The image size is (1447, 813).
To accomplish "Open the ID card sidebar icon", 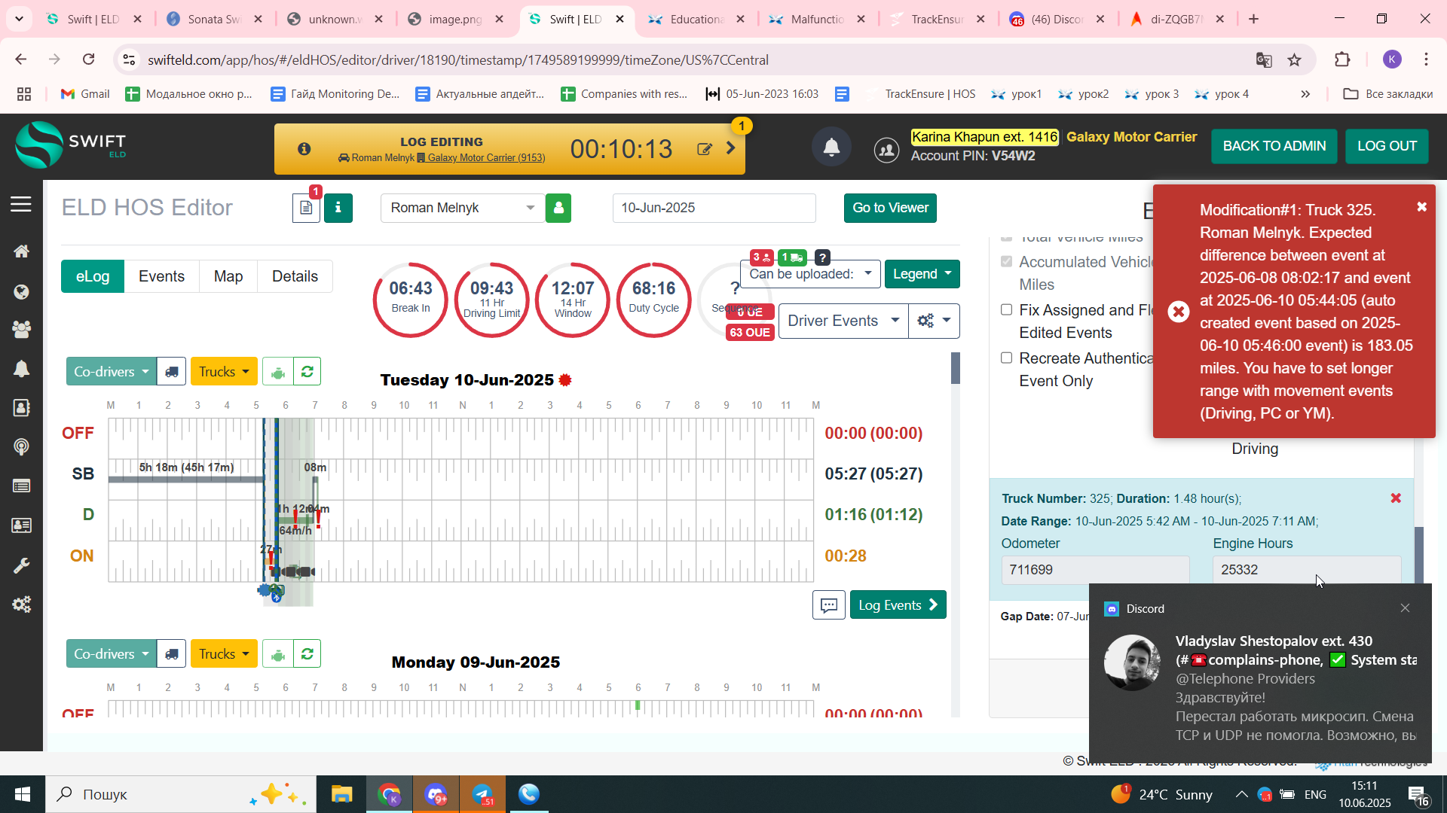I will tap(21, 525).
